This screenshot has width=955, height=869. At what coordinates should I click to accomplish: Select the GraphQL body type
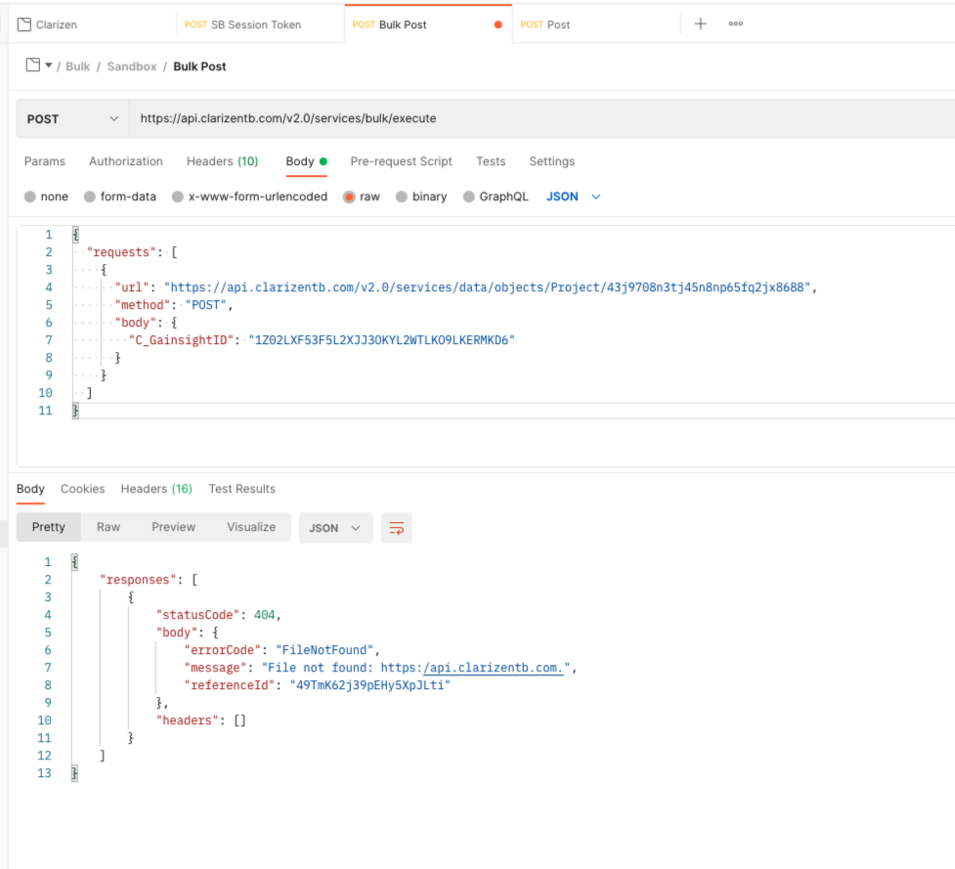469,196
